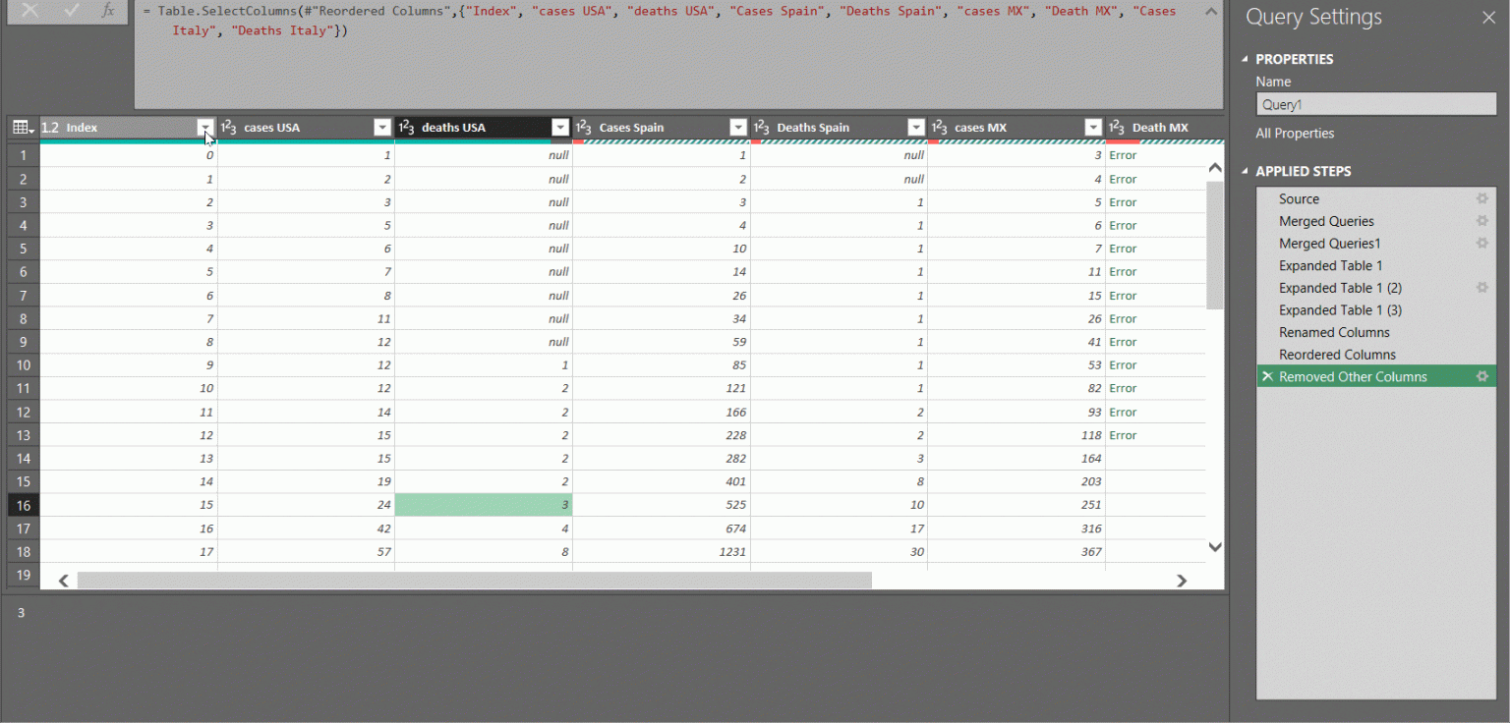Open settings gear for Removed Other Columns step
1510x723 pixels.
pos(1482,376)
